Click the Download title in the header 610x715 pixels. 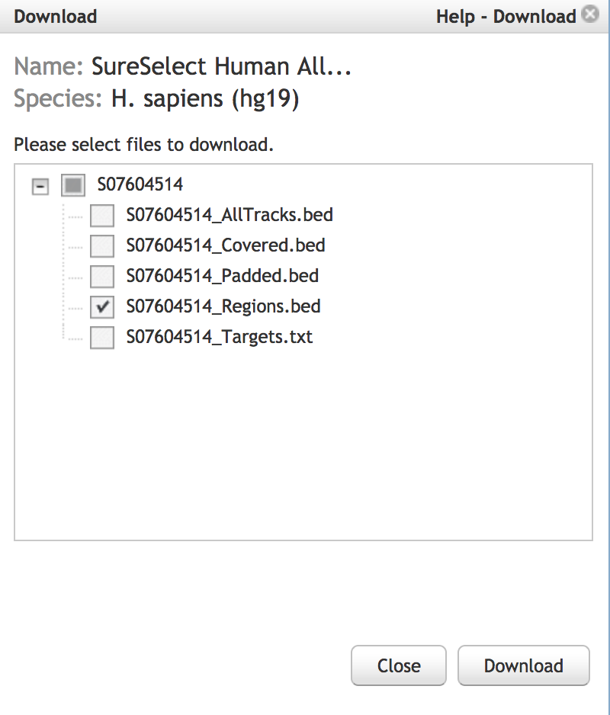[x=55, y=17]
